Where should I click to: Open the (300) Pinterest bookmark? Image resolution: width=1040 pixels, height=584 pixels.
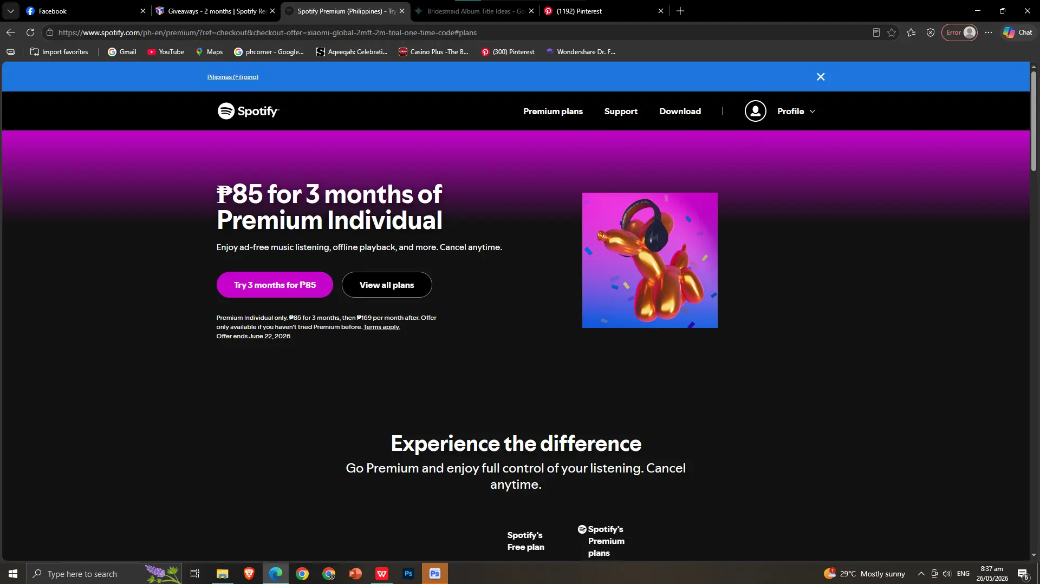point(508,52)
